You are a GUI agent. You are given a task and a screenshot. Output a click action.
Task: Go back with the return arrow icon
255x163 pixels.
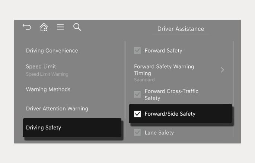point(27,27)
